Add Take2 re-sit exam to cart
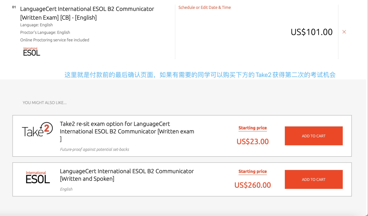368x216 pixels. [x=313, y=136]
